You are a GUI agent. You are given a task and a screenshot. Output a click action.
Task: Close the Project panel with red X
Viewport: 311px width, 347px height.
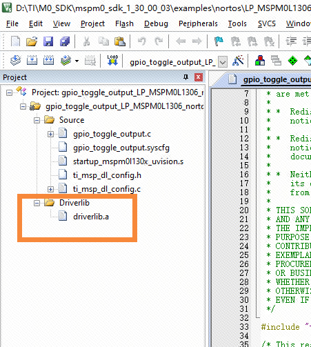(199, 77)
